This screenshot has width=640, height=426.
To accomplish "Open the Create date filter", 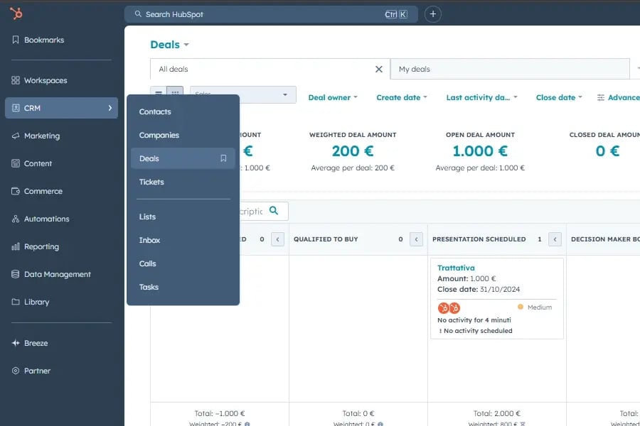I will pos(402,97).
